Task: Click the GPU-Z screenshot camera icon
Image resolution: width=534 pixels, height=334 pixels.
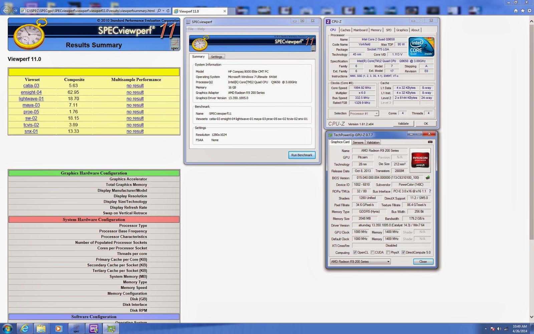Action: click(x=430, y=142)
